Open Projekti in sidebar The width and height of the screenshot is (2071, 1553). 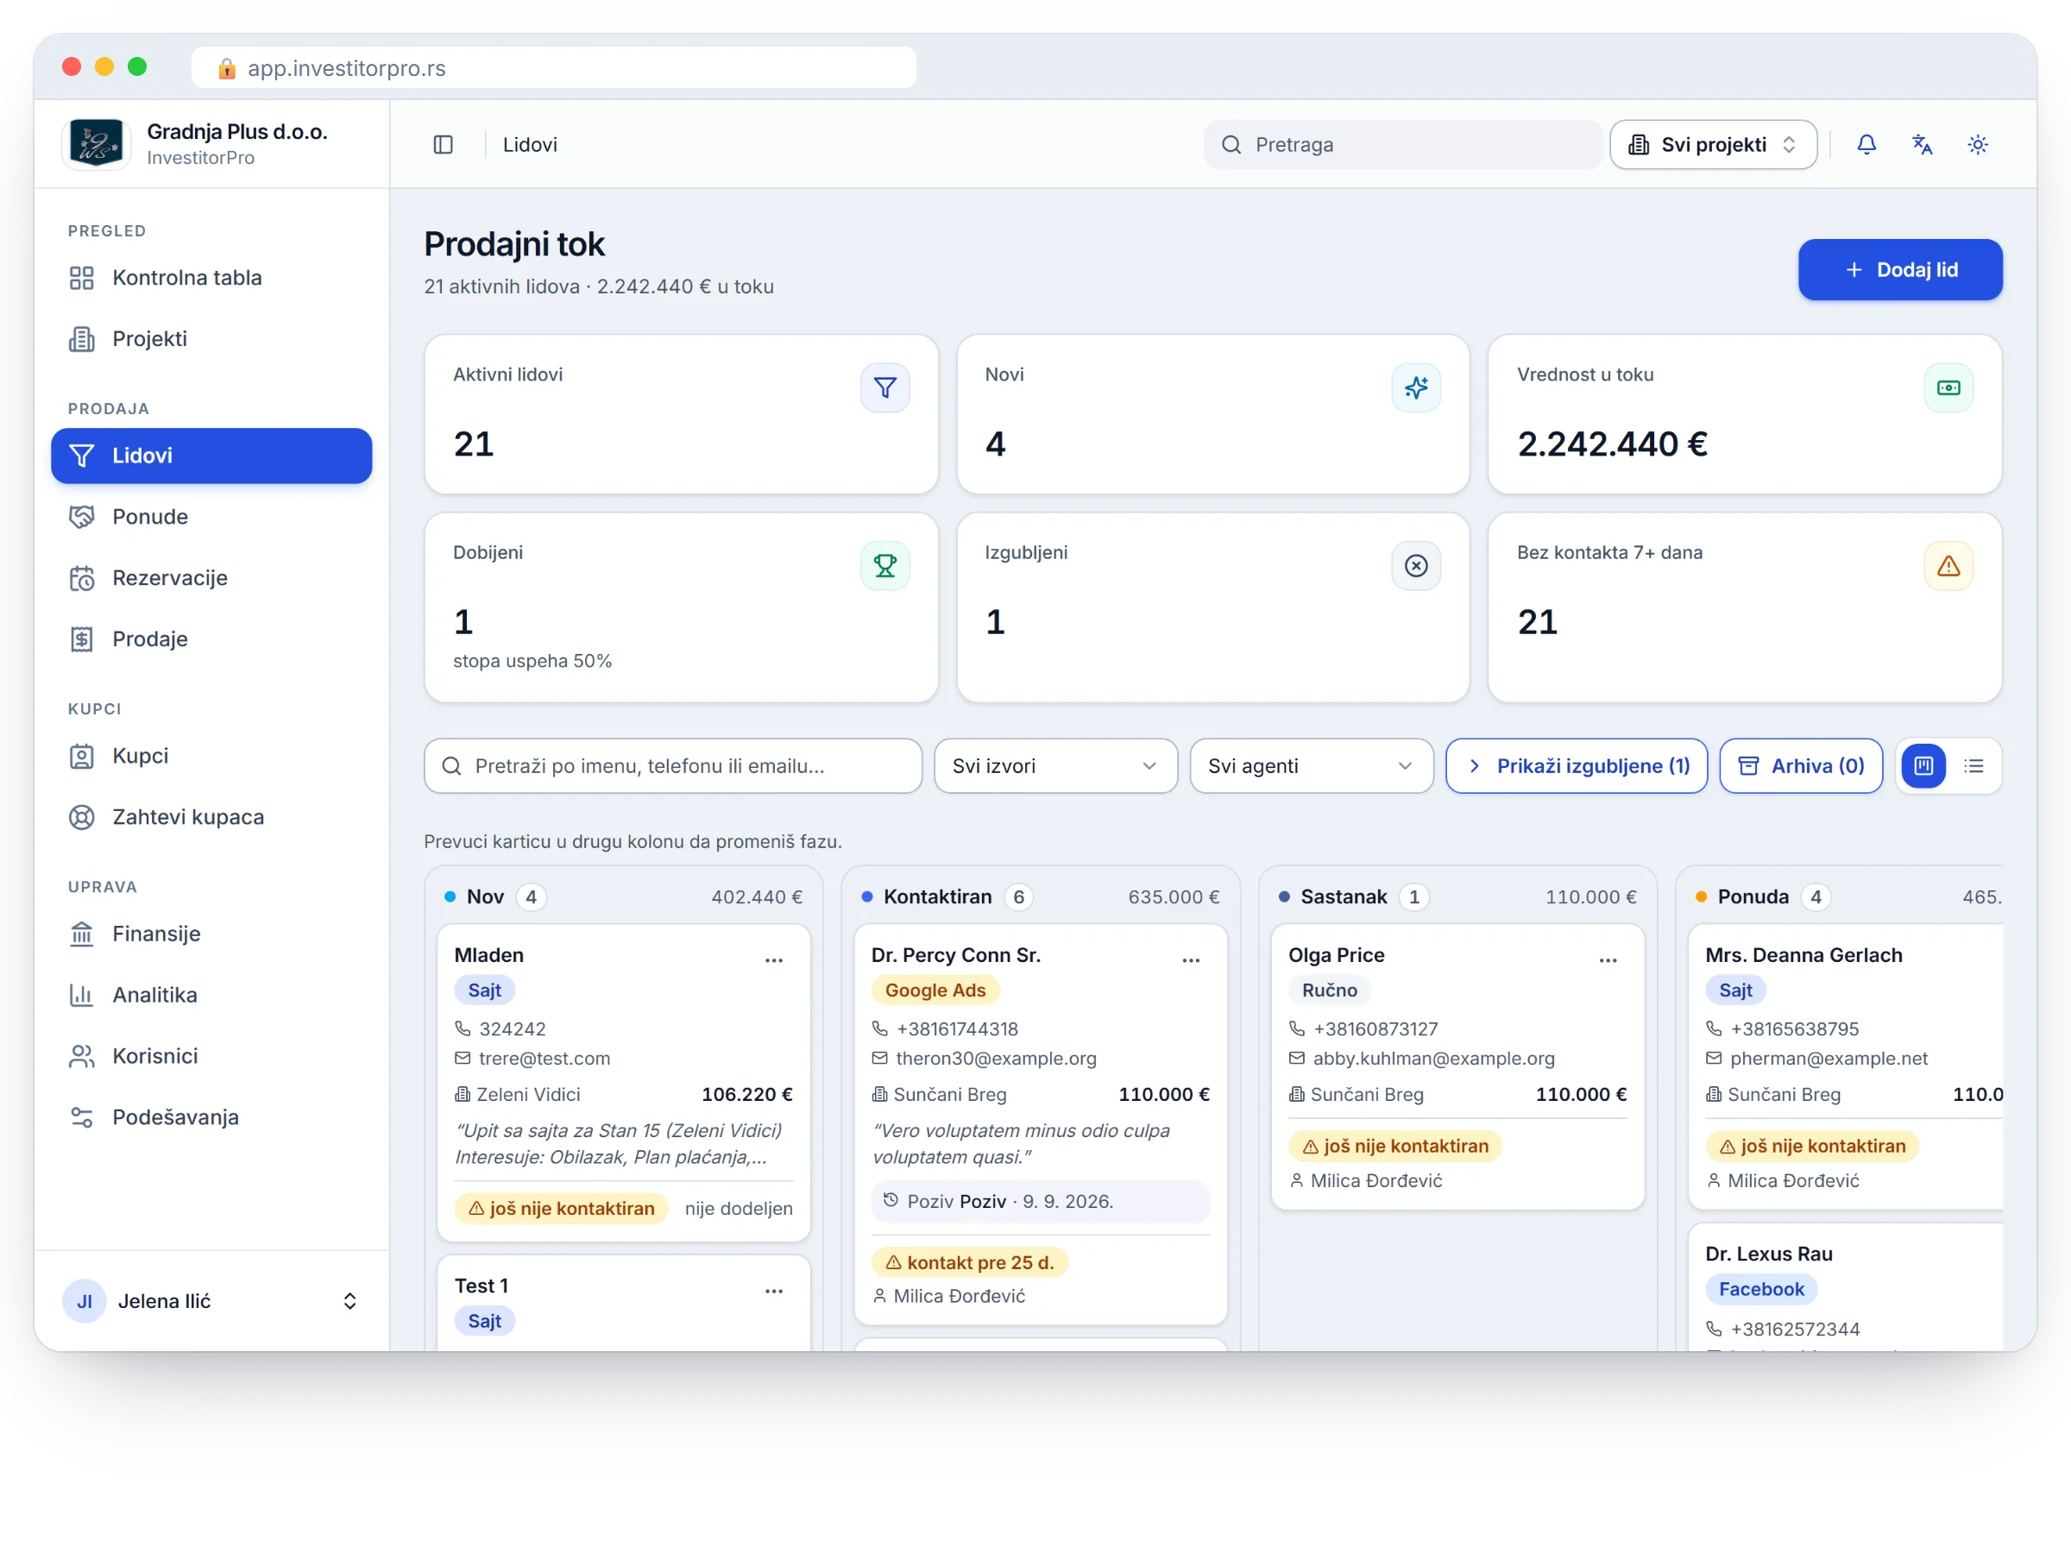tap(211, 339)
